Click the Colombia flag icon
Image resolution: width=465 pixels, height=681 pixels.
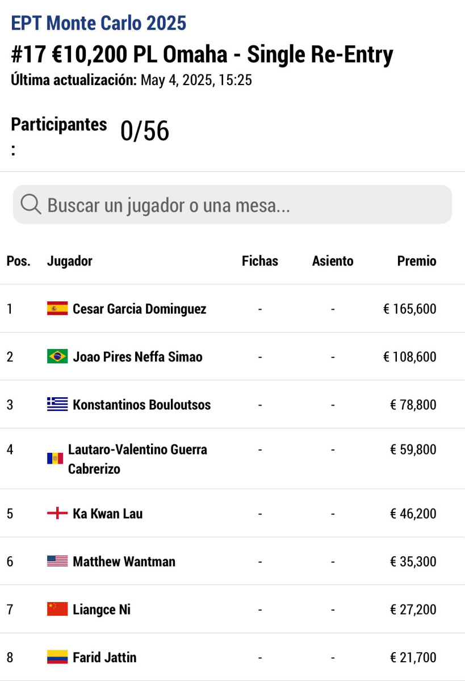coord(57,657)
